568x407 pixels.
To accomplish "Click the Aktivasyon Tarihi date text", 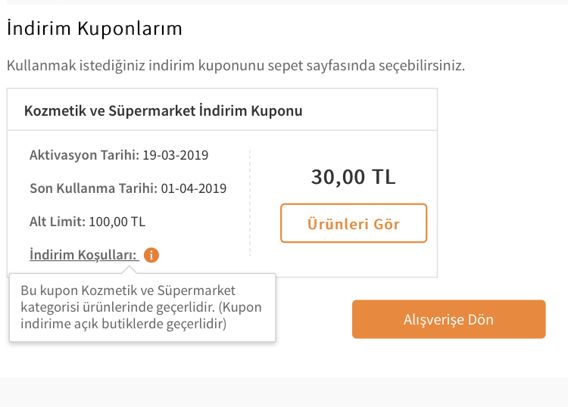I will 119,155.
